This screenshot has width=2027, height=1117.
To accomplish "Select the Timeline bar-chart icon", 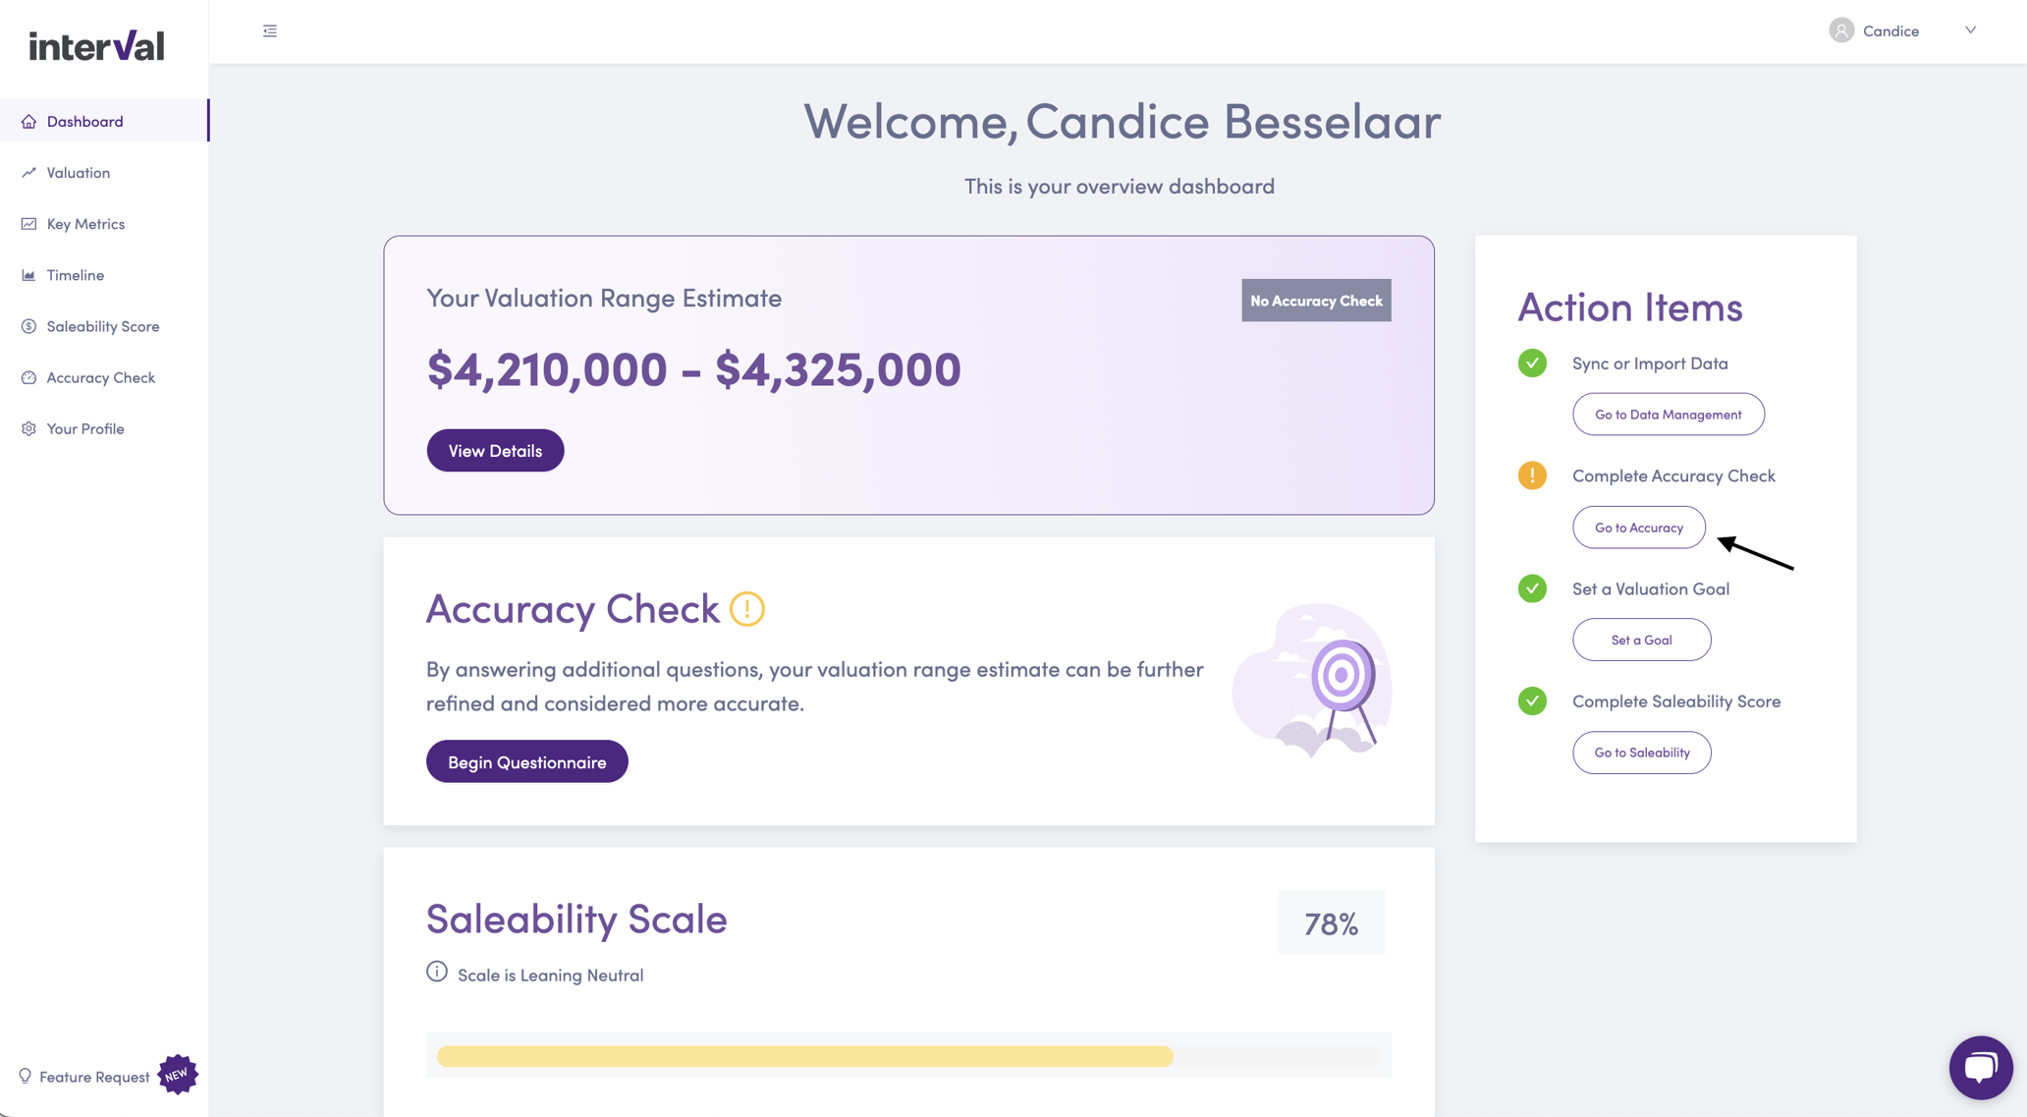I will tap(29, 275).
